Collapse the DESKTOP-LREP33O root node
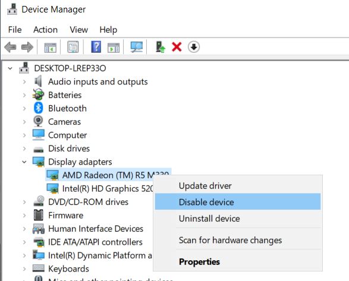 point(10,68)
